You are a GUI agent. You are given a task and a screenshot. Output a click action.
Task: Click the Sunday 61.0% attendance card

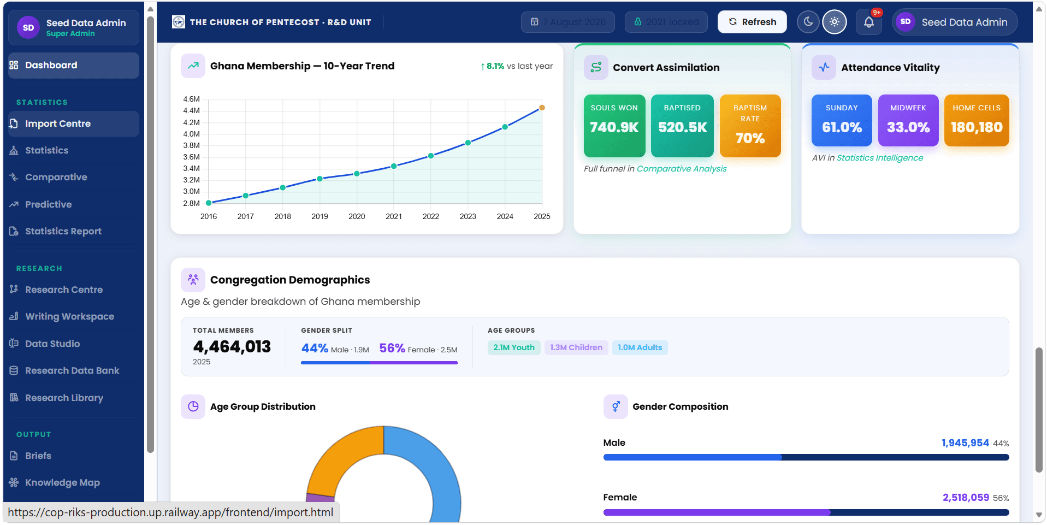coord(842,120)
